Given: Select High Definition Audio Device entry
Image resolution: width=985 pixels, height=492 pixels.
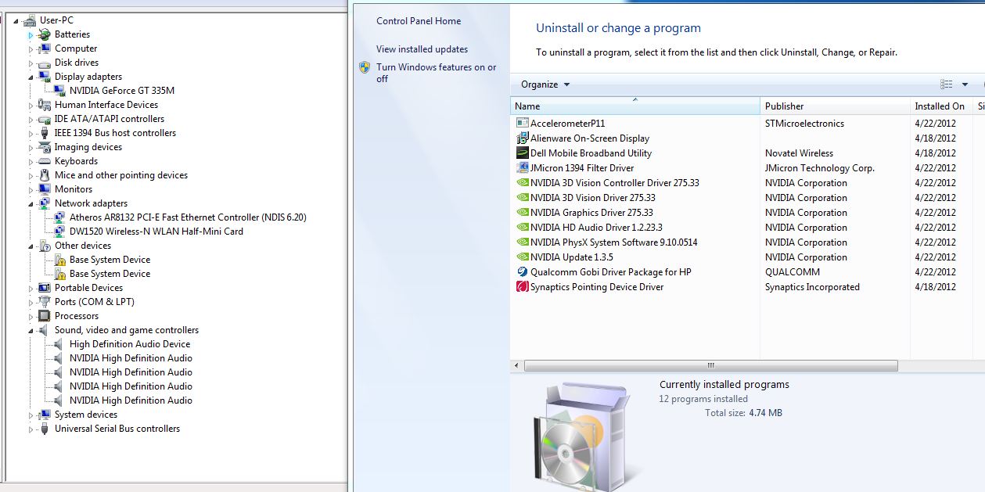Looking at the screenshot, I should [x=130, y=344].
